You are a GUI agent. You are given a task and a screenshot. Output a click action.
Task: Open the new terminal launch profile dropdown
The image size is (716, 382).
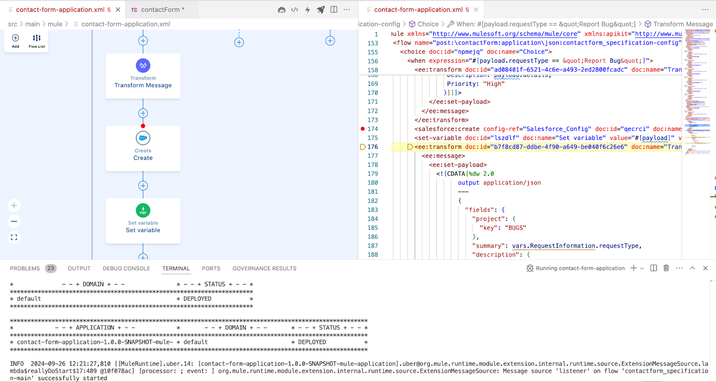tap(642, 269)
